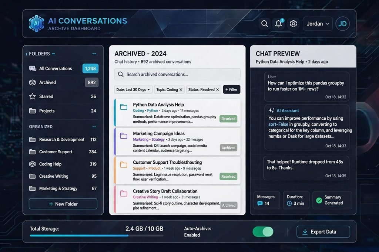Viewport: 379px width, 252px height.
Task: Click the AI hexagon logo icon
Action: [37, 24]
